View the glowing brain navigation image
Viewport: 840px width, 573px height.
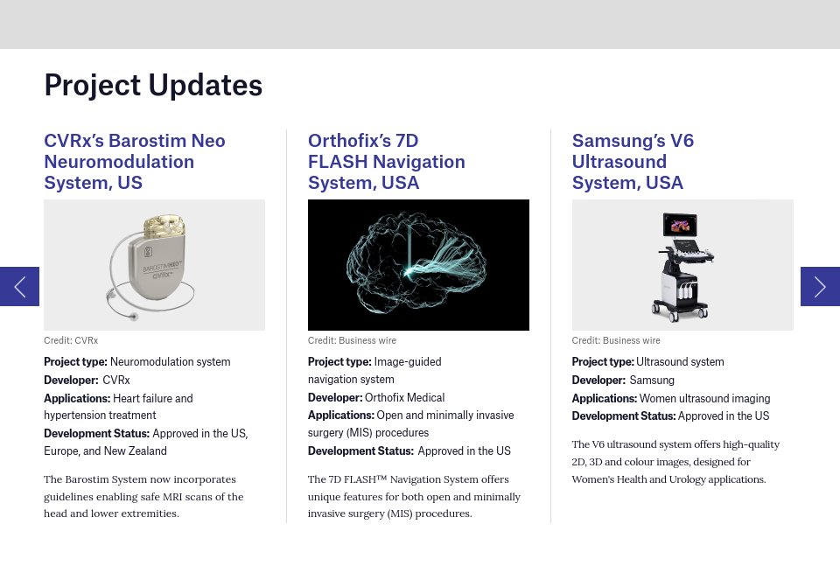pyautogui.click(x=418, y=265)
